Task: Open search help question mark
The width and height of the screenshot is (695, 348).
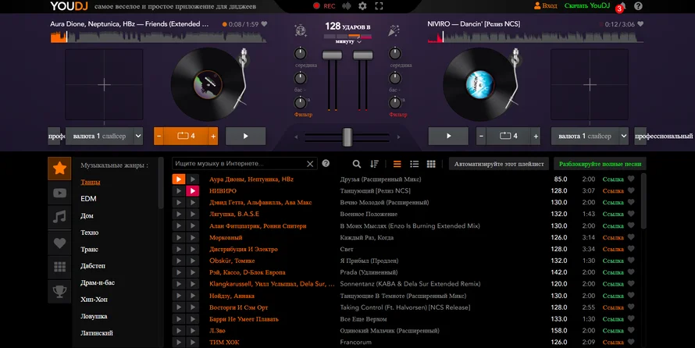Action: click(326, 163)
